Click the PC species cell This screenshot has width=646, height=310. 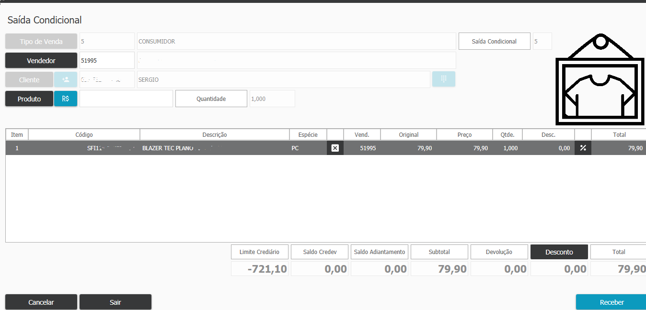(x=308, y=148)
